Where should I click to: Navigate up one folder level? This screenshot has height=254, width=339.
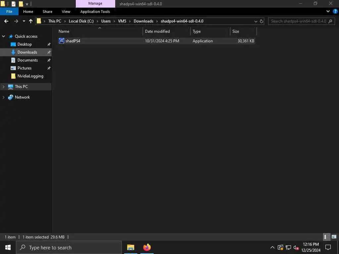[31, 21]
